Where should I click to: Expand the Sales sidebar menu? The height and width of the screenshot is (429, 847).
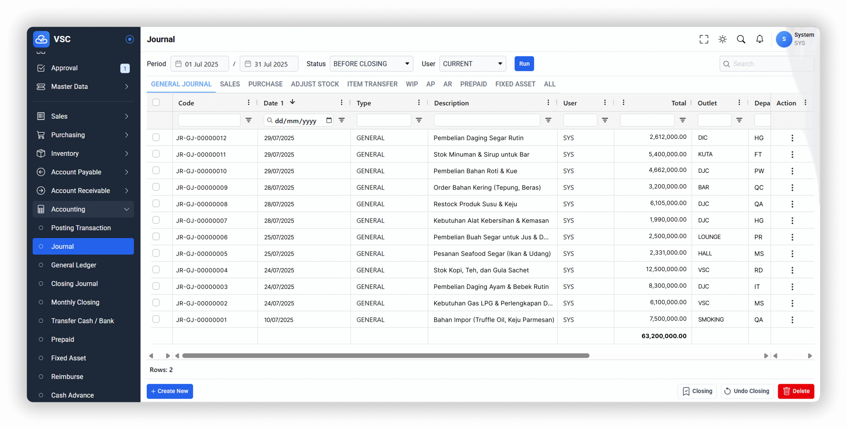[83, 116]
